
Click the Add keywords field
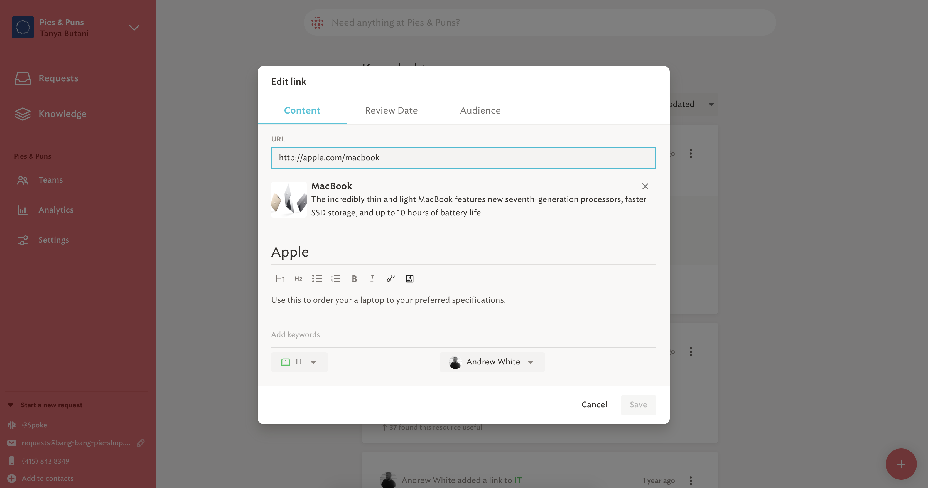pos(463,335)
